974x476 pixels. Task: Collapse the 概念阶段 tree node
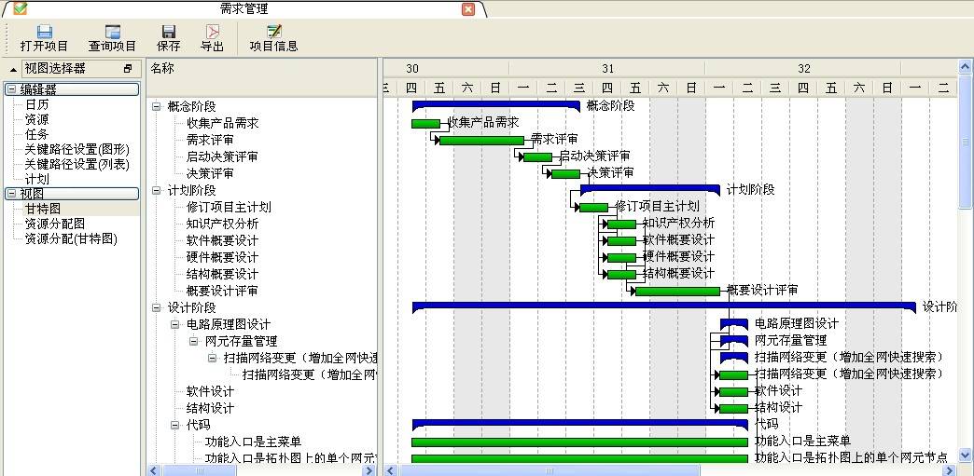click(156, 106)
